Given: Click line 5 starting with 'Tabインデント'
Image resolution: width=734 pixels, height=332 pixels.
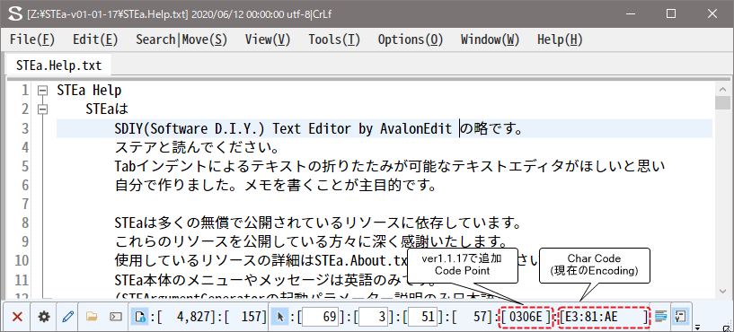Looking at the screenshot, I should tap(390, 166).
